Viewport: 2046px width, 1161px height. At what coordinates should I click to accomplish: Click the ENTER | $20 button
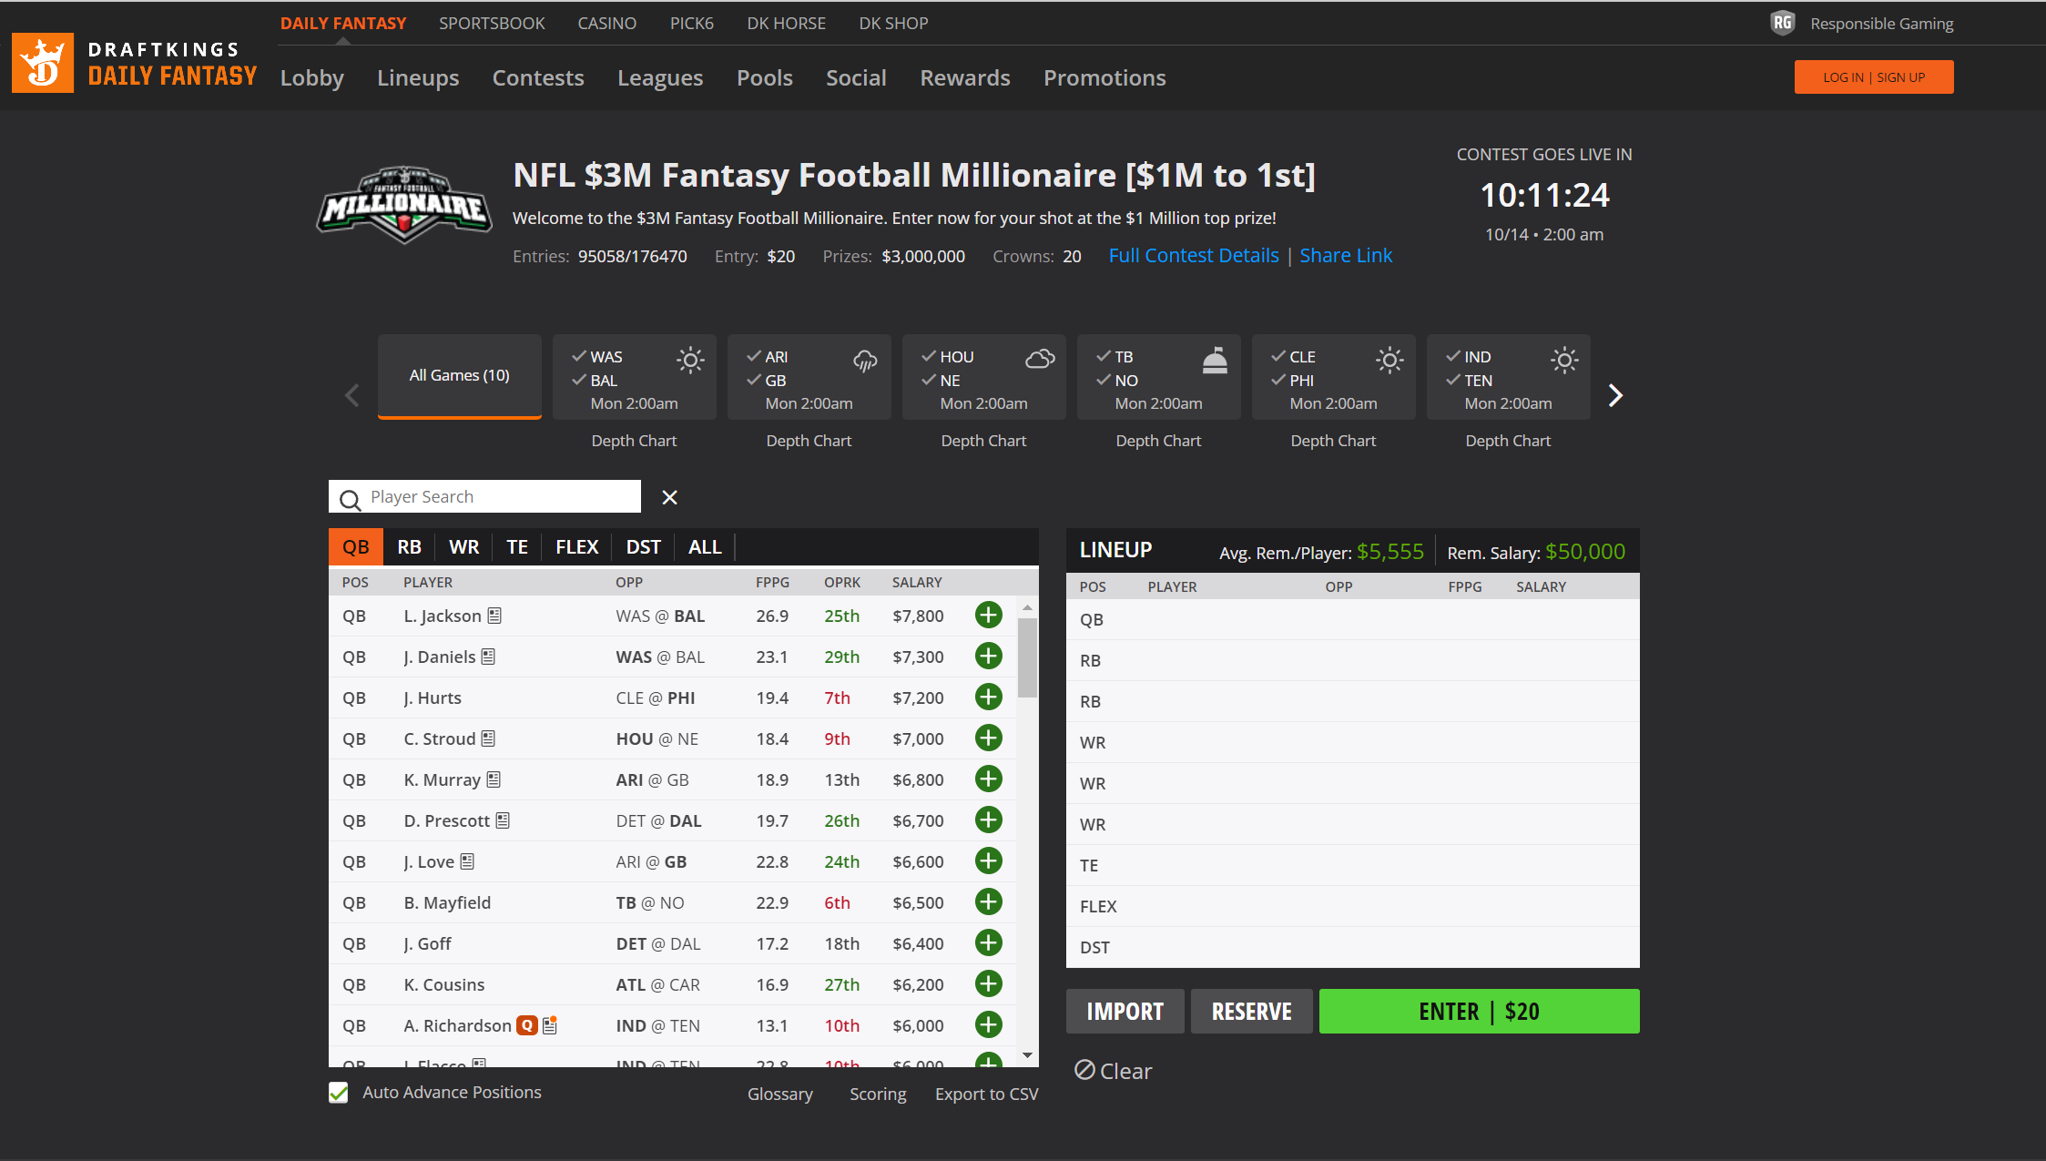tap(1479, 1011)
